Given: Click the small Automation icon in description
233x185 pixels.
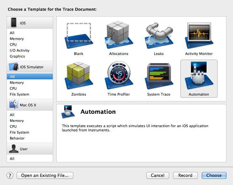Looking at the screenshot, I should pyautogui.click(x=68, y=112).
